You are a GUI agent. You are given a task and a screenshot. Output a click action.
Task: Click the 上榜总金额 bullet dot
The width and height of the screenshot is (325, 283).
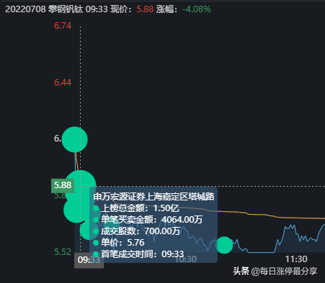pyautogui.click(x=96, y=208)
